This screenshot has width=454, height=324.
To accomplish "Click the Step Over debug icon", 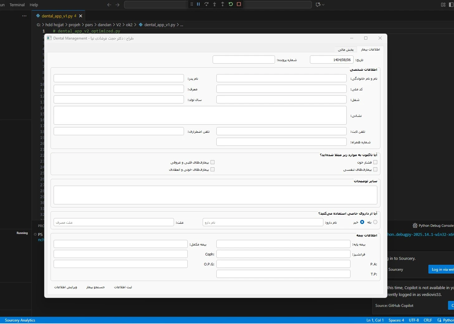I will [x=206, y=4].
